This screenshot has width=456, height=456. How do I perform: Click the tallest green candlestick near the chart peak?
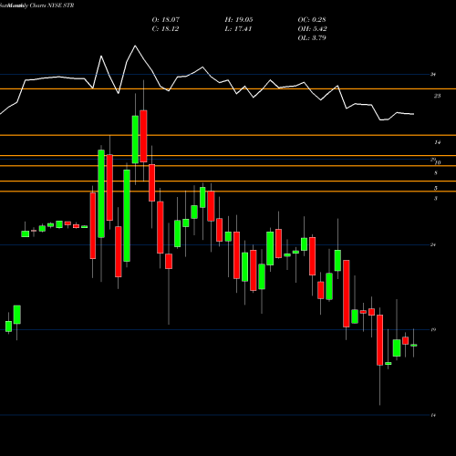pyautogui.click(x=135, y=140)
